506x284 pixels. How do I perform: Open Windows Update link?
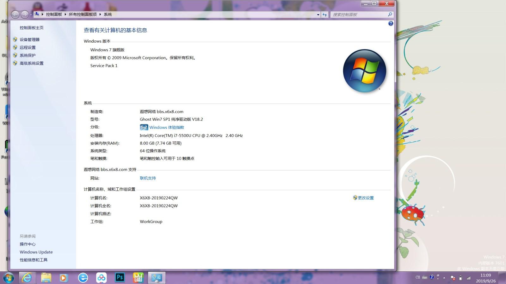[x=36, y=252]
